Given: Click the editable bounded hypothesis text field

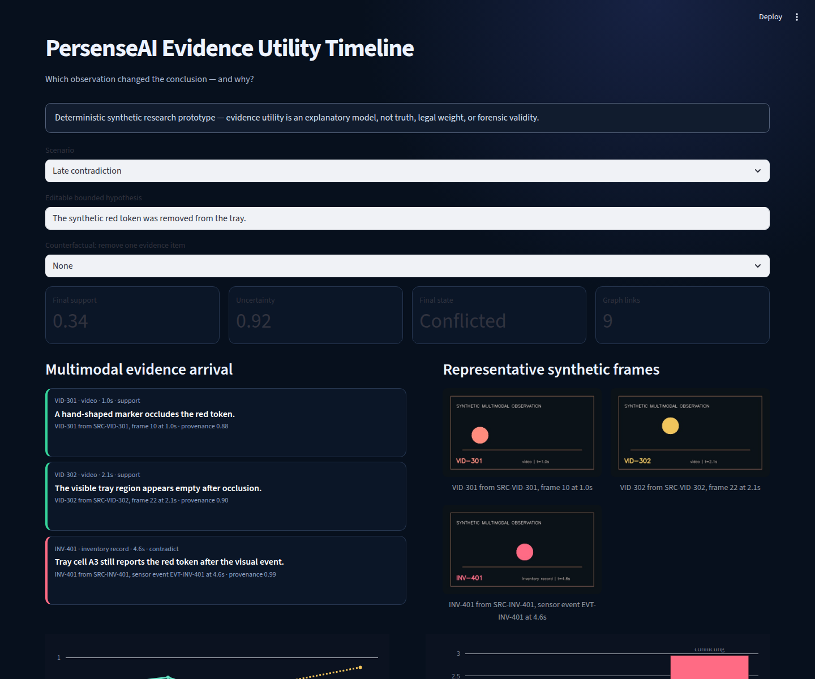Looking at the screenshot, I should point(407,218).
